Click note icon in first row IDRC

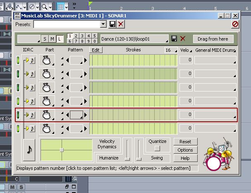pos(32,60)
